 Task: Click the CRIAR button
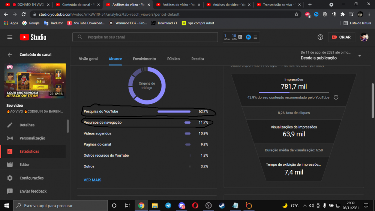pyautogui.click(x=341, y=37)
